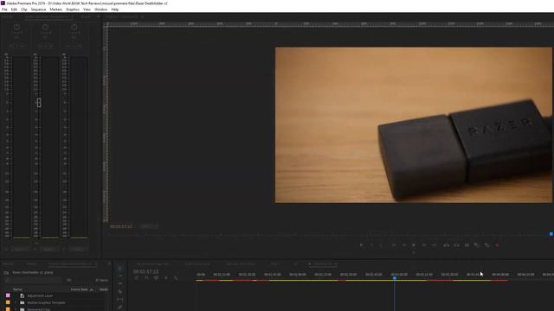
Task: Select the Slip tool
Action: 120,300
